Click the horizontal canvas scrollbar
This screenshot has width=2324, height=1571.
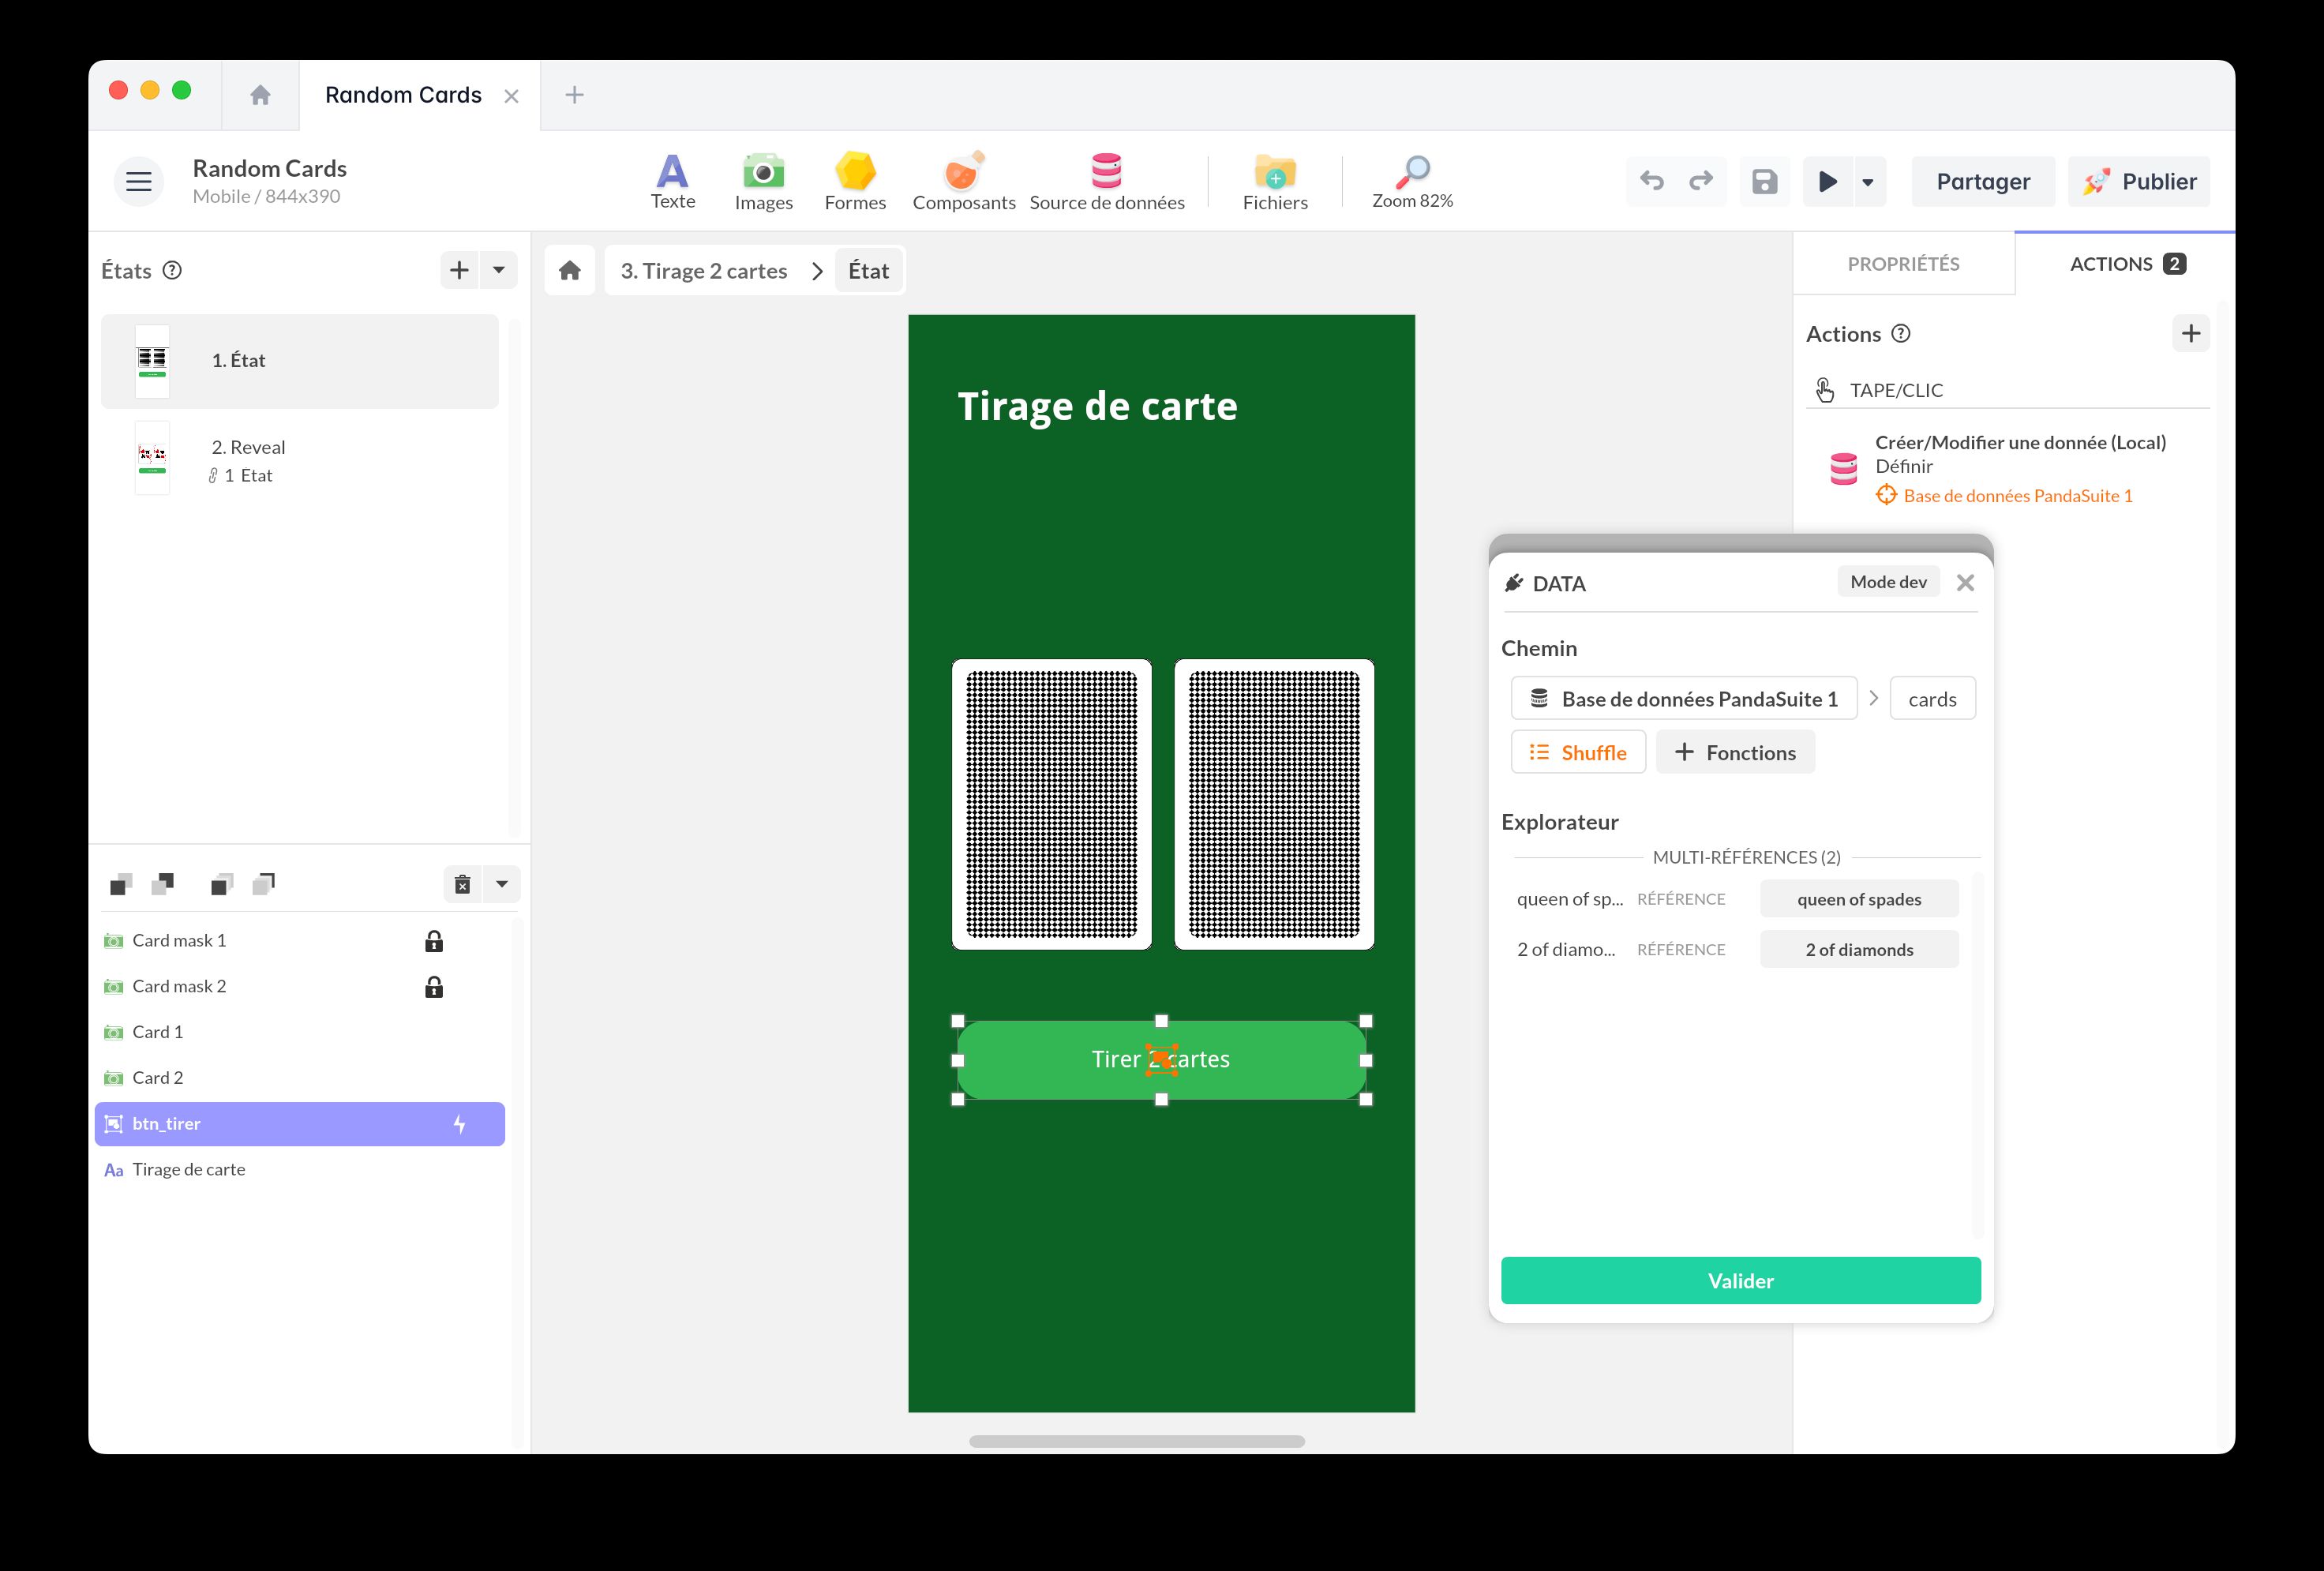[x=1136, y=1441]
